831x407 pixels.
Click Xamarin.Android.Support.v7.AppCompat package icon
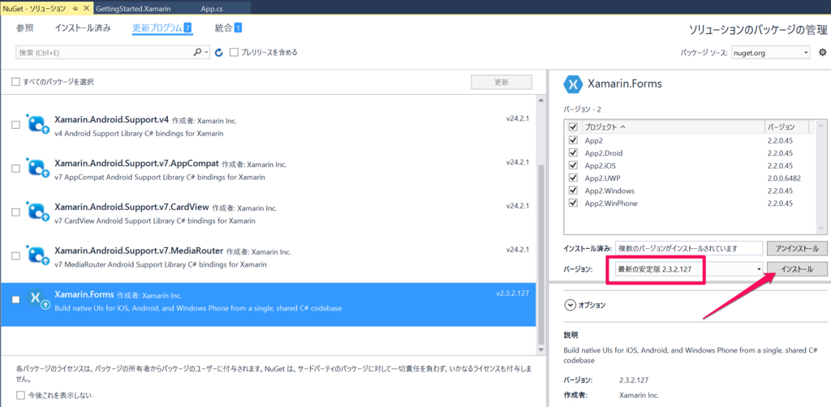pyautogui.click(x=39, y=169)
